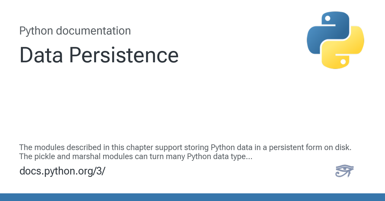Open the docs.python.org/3/ link

[62, 171]
